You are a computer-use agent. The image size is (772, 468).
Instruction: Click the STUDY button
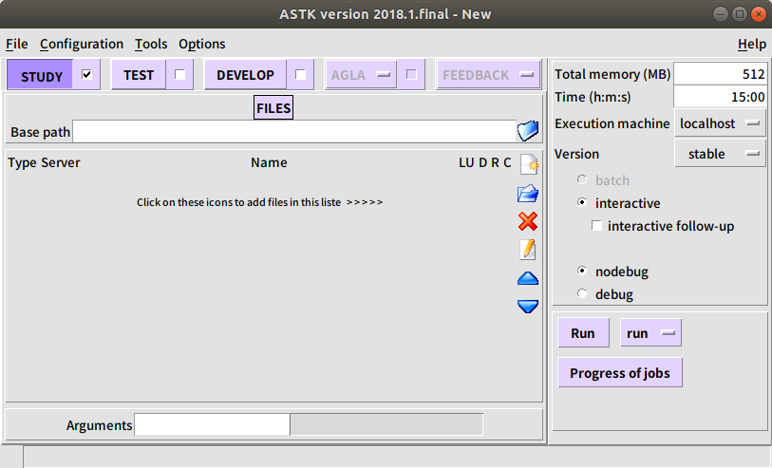(41, 75)
